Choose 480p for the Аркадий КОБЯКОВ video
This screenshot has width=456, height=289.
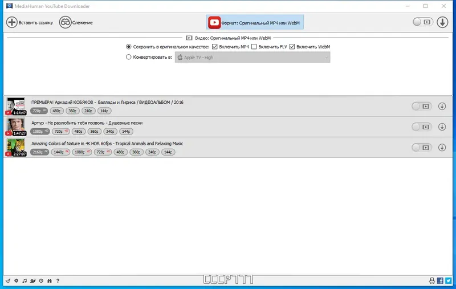tap(56, 111)
